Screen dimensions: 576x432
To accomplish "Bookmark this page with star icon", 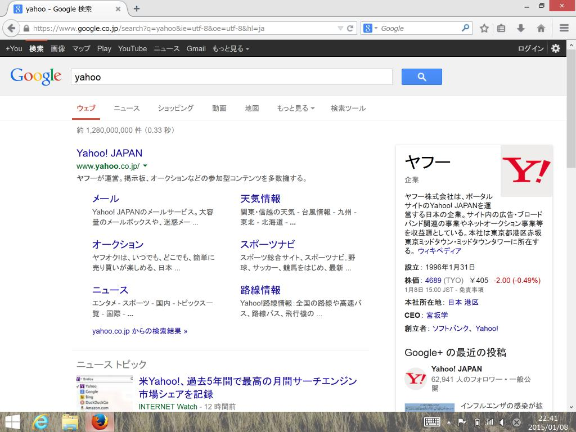I will click(484, 28).
